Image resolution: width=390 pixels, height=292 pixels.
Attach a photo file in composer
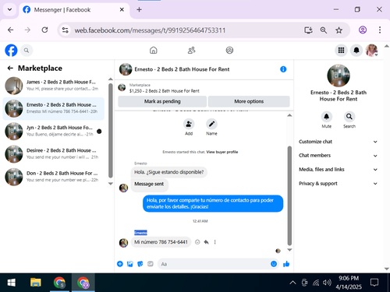tap(130, 264)
